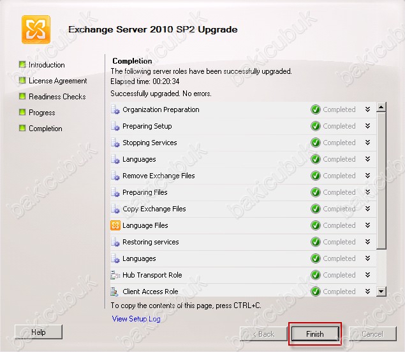Expand Stopping Services details chevron
405x352 pixels.
click(368, 143)
